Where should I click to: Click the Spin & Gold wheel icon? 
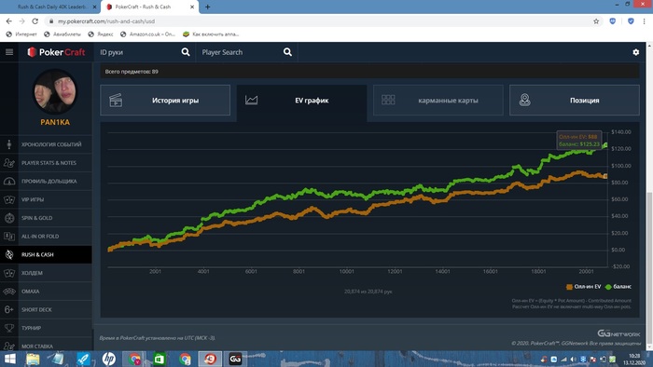coord(9,218)
